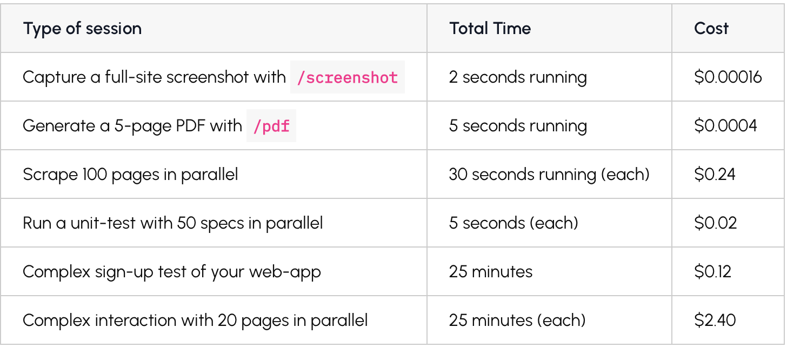Screen dimensions: 787x347
Task: Click the /pdf code tag
Action: (271, 126)
